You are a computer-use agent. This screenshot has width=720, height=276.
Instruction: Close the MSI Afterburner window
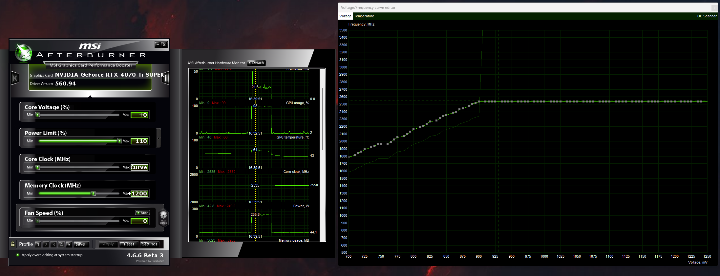pyautogui.click(x=164, y=44)
